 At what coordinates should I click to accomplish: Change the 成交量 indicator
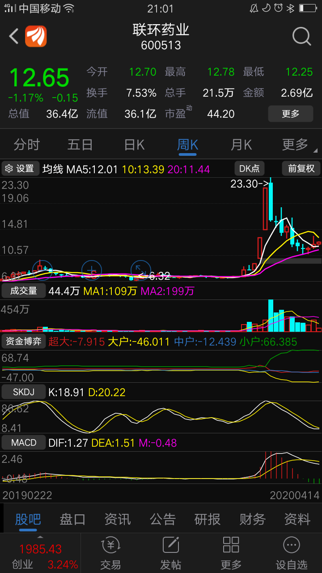(24, 291)
